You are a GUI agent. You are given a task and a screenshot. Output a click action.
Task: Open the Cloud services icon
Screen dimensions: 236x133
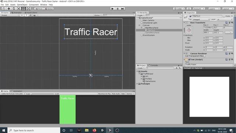point(189,9)
